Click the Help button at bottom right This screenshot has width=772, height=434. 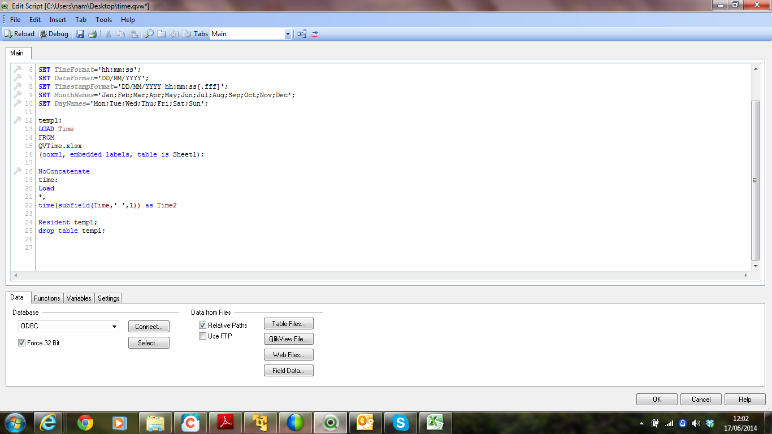point(745,400)
